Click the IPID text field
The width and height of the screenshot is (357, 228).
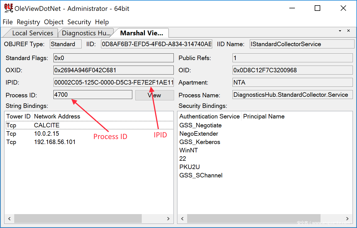point(114,83)
